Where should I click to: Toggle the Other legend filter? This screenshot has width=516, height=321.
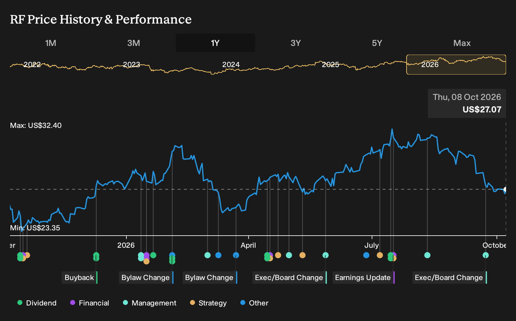point(254,303)
